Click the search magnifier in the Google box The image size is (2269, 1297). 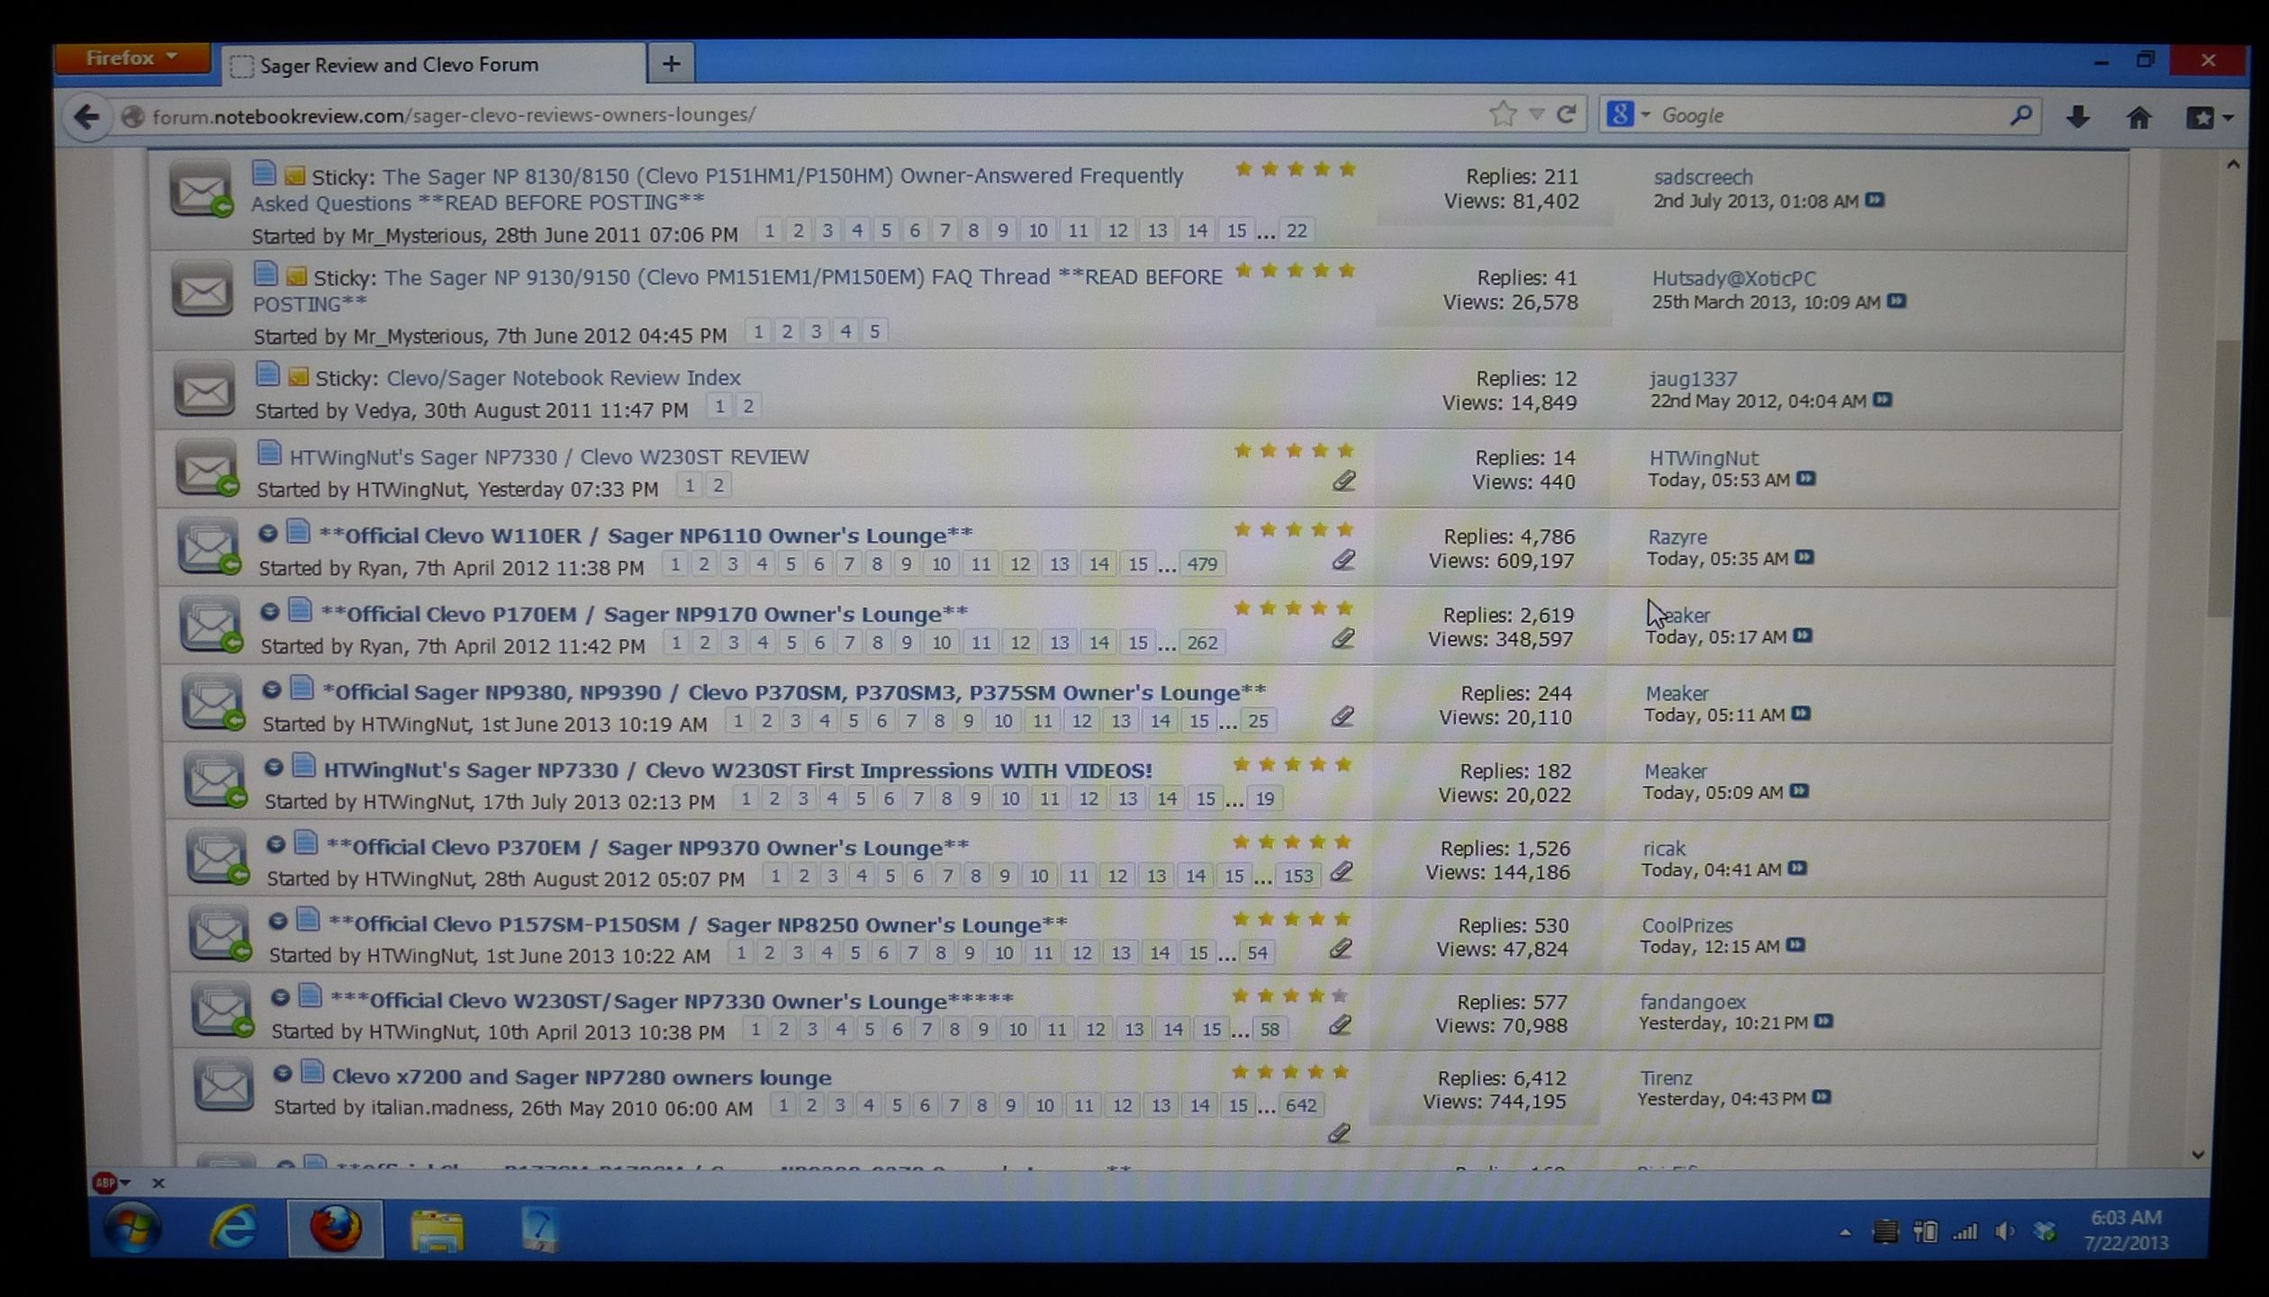(x=2020, y=115)
